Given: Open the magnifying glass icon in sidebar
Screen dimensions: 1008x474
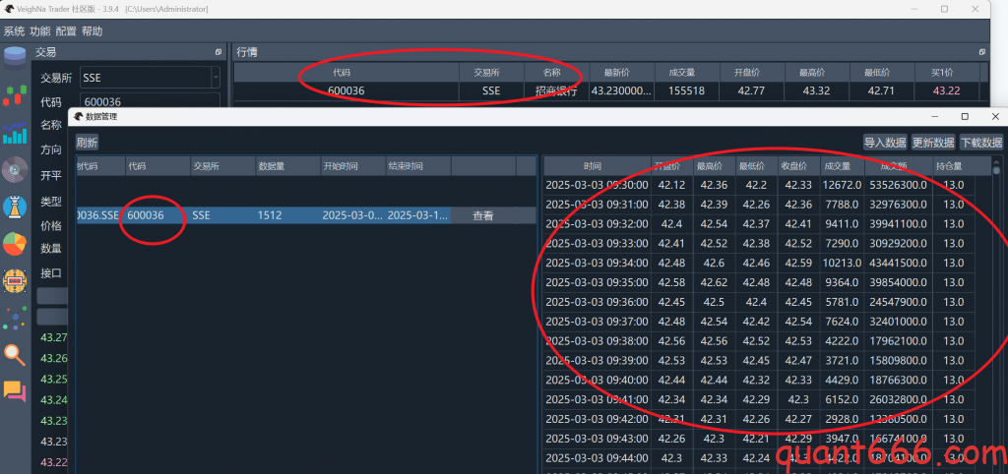Looking at the screenshot, I should [15, 355].
